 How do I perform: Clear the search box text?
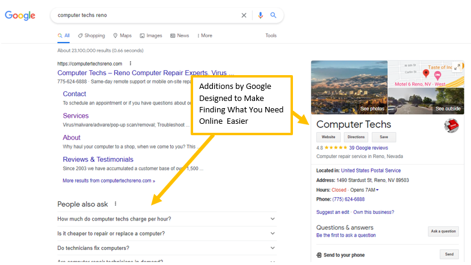[x=244, y=15]
